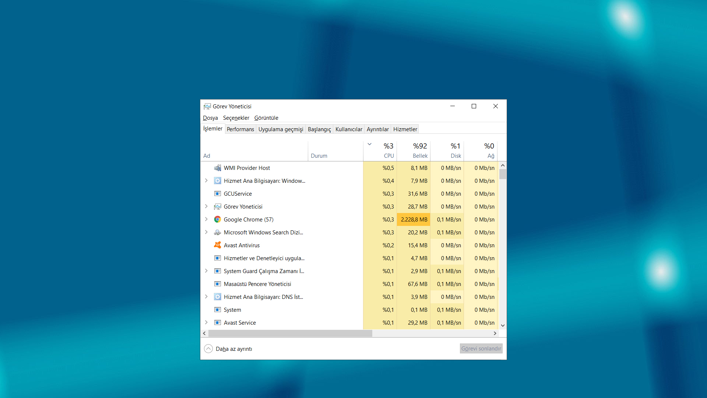Select the Avast Antivirus row name
The height and width of the screenshot is (398, 707).
click(242, 245)
